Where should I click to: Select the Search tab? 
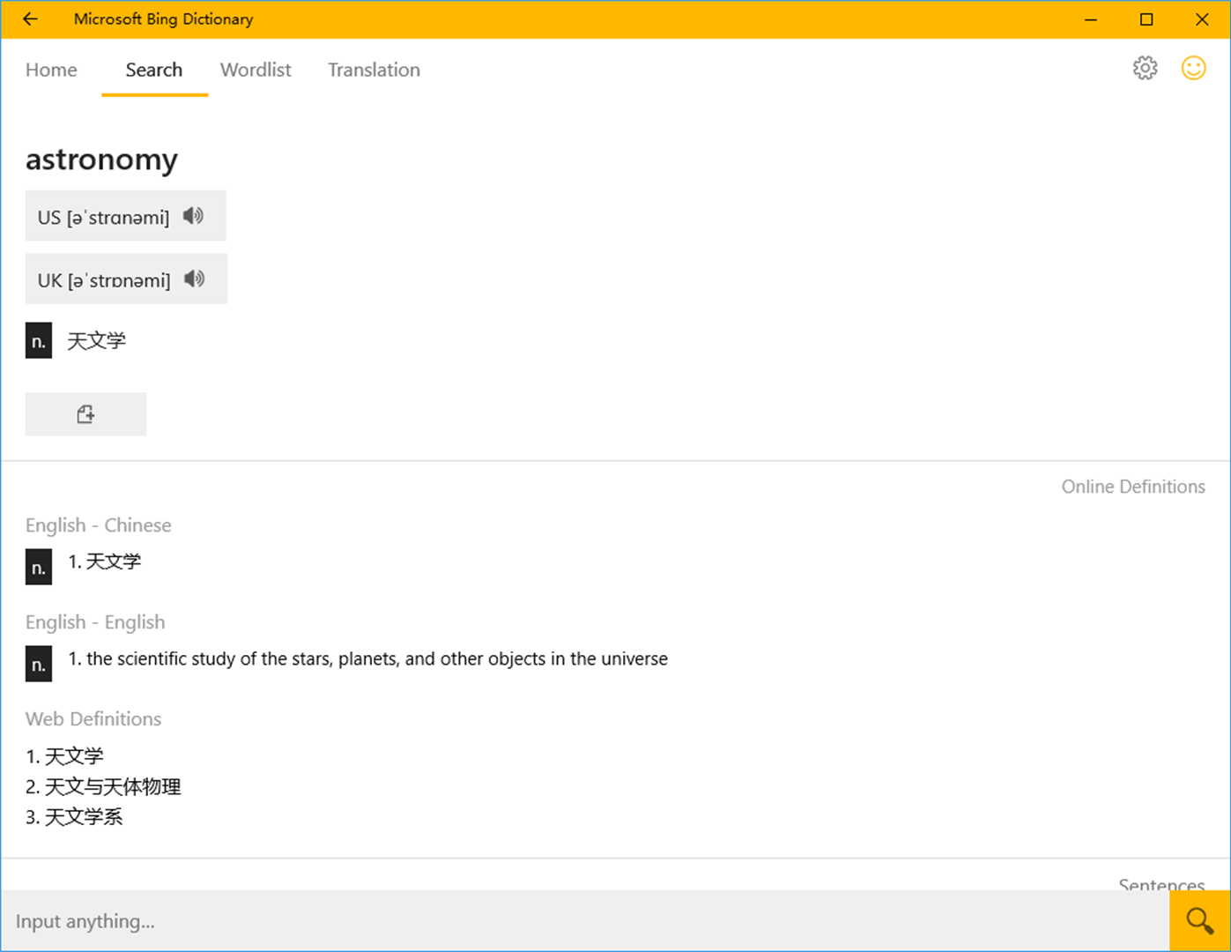[153, 70]
